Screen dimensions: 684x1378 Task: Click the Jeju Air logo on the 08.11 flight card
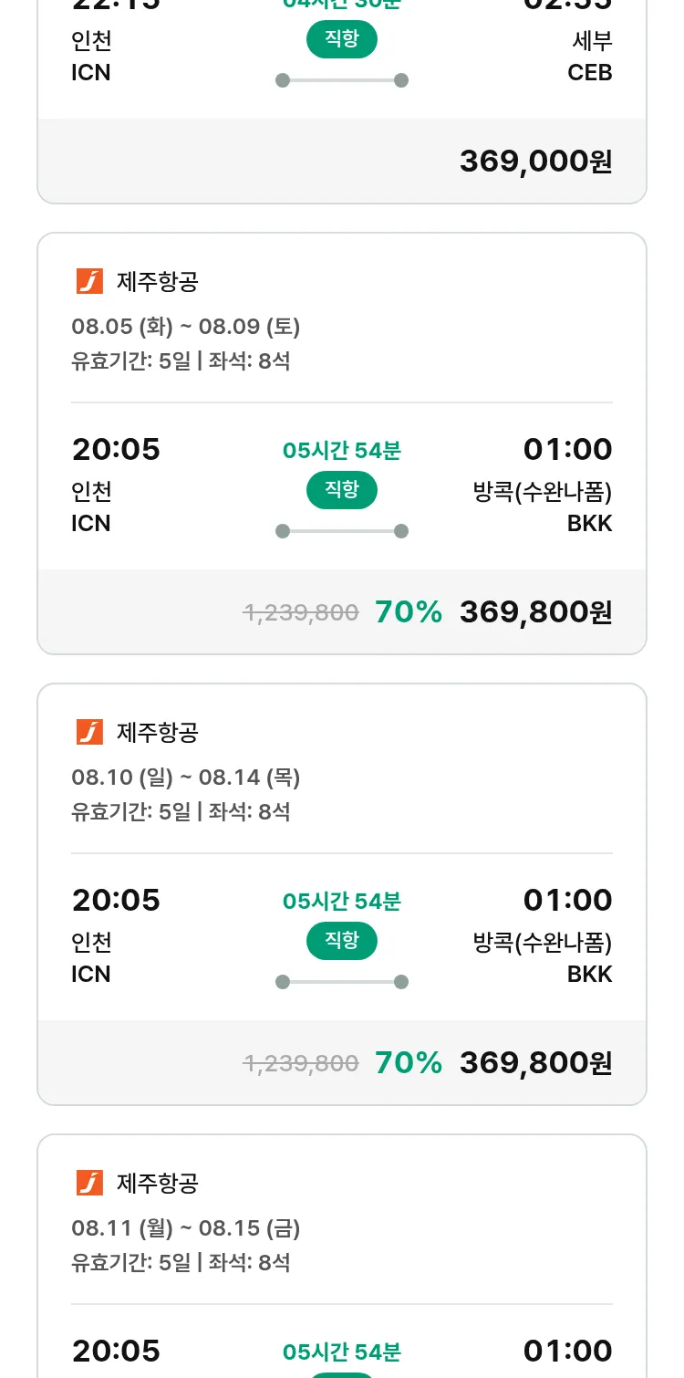click(89, 1184)
